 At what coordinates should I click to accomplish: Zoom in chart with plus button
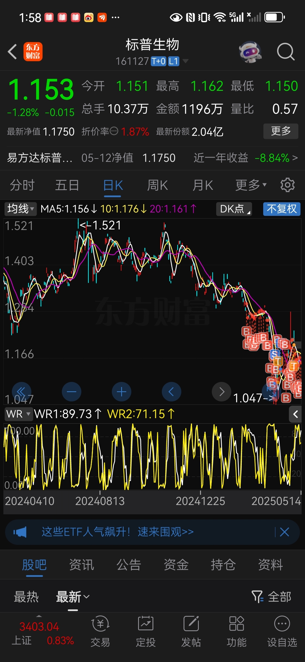pos(121,392)
